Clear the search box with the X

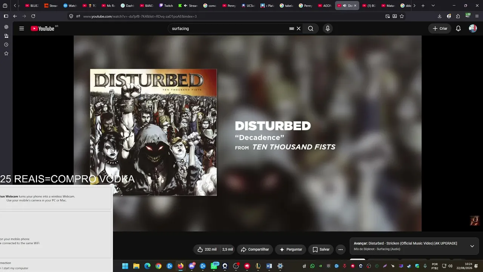click(298, 28)
